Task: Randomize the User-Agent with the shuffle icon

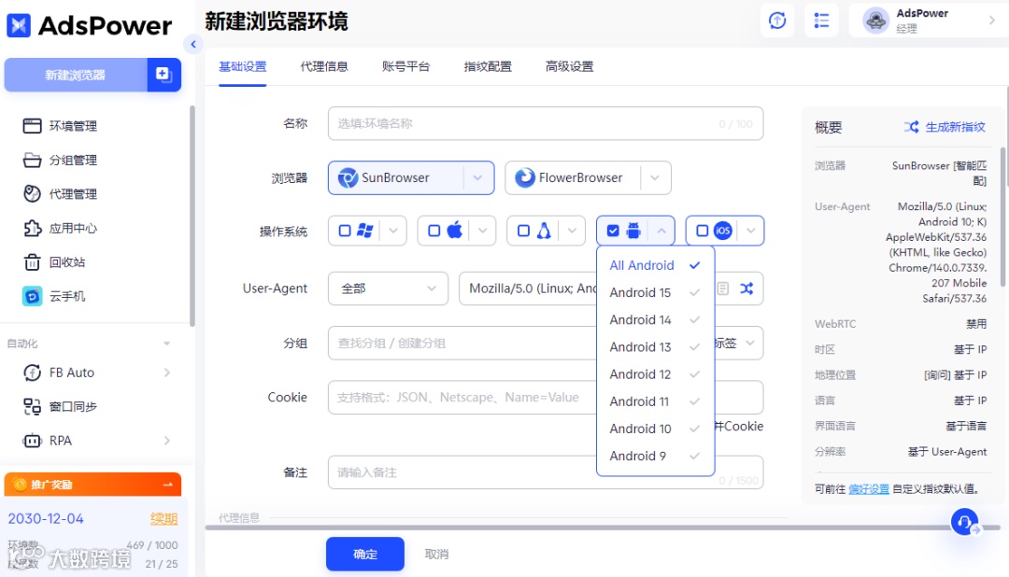Action: [746, 288]
